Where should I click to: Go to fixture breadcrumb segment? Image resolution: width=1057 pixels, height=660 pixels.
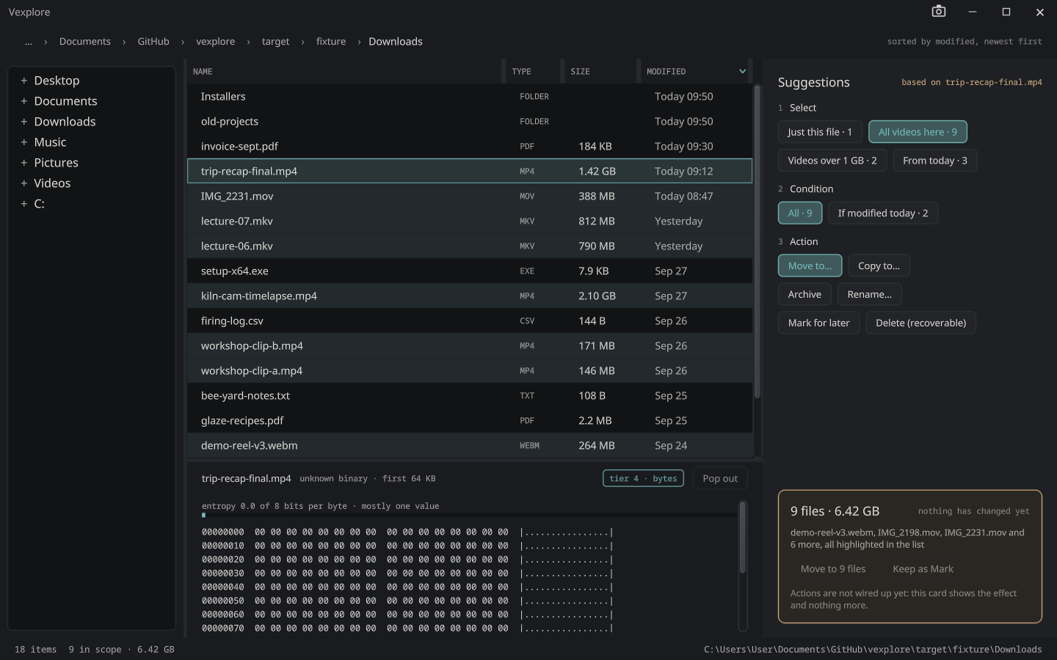click(x=331, y=42)
